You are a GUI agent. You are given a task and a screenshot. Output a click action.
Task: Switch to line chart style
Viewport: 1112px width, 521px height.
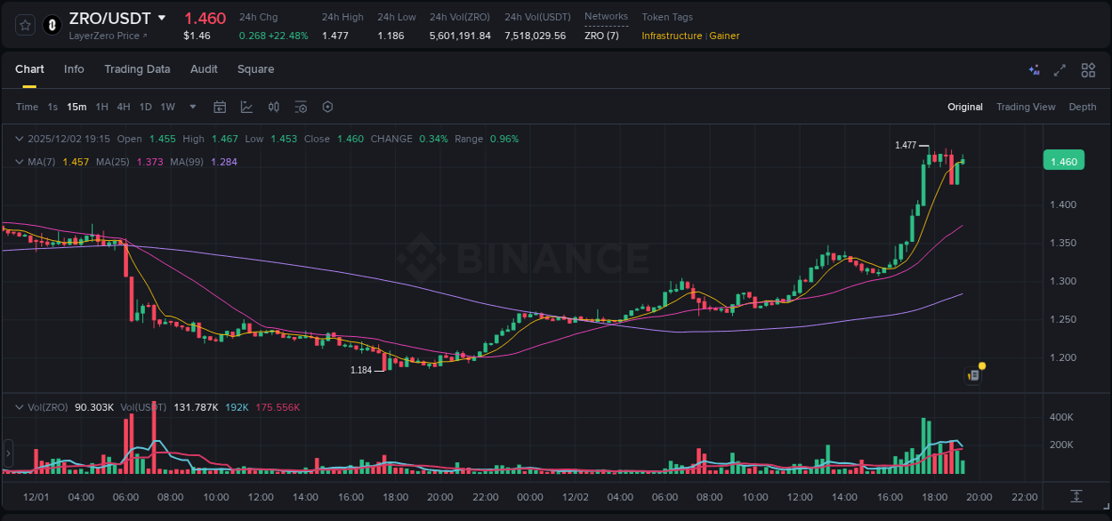(246, 107)
